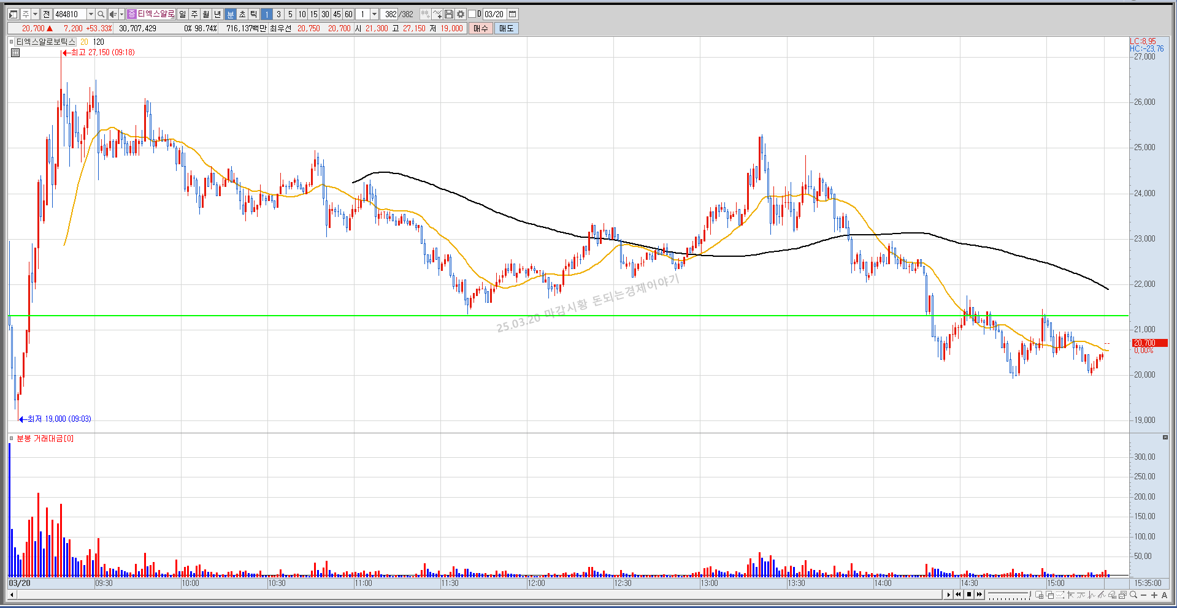Select the second 초 period
Viewport: 1177px width, 608px height.
coord(242,14)
